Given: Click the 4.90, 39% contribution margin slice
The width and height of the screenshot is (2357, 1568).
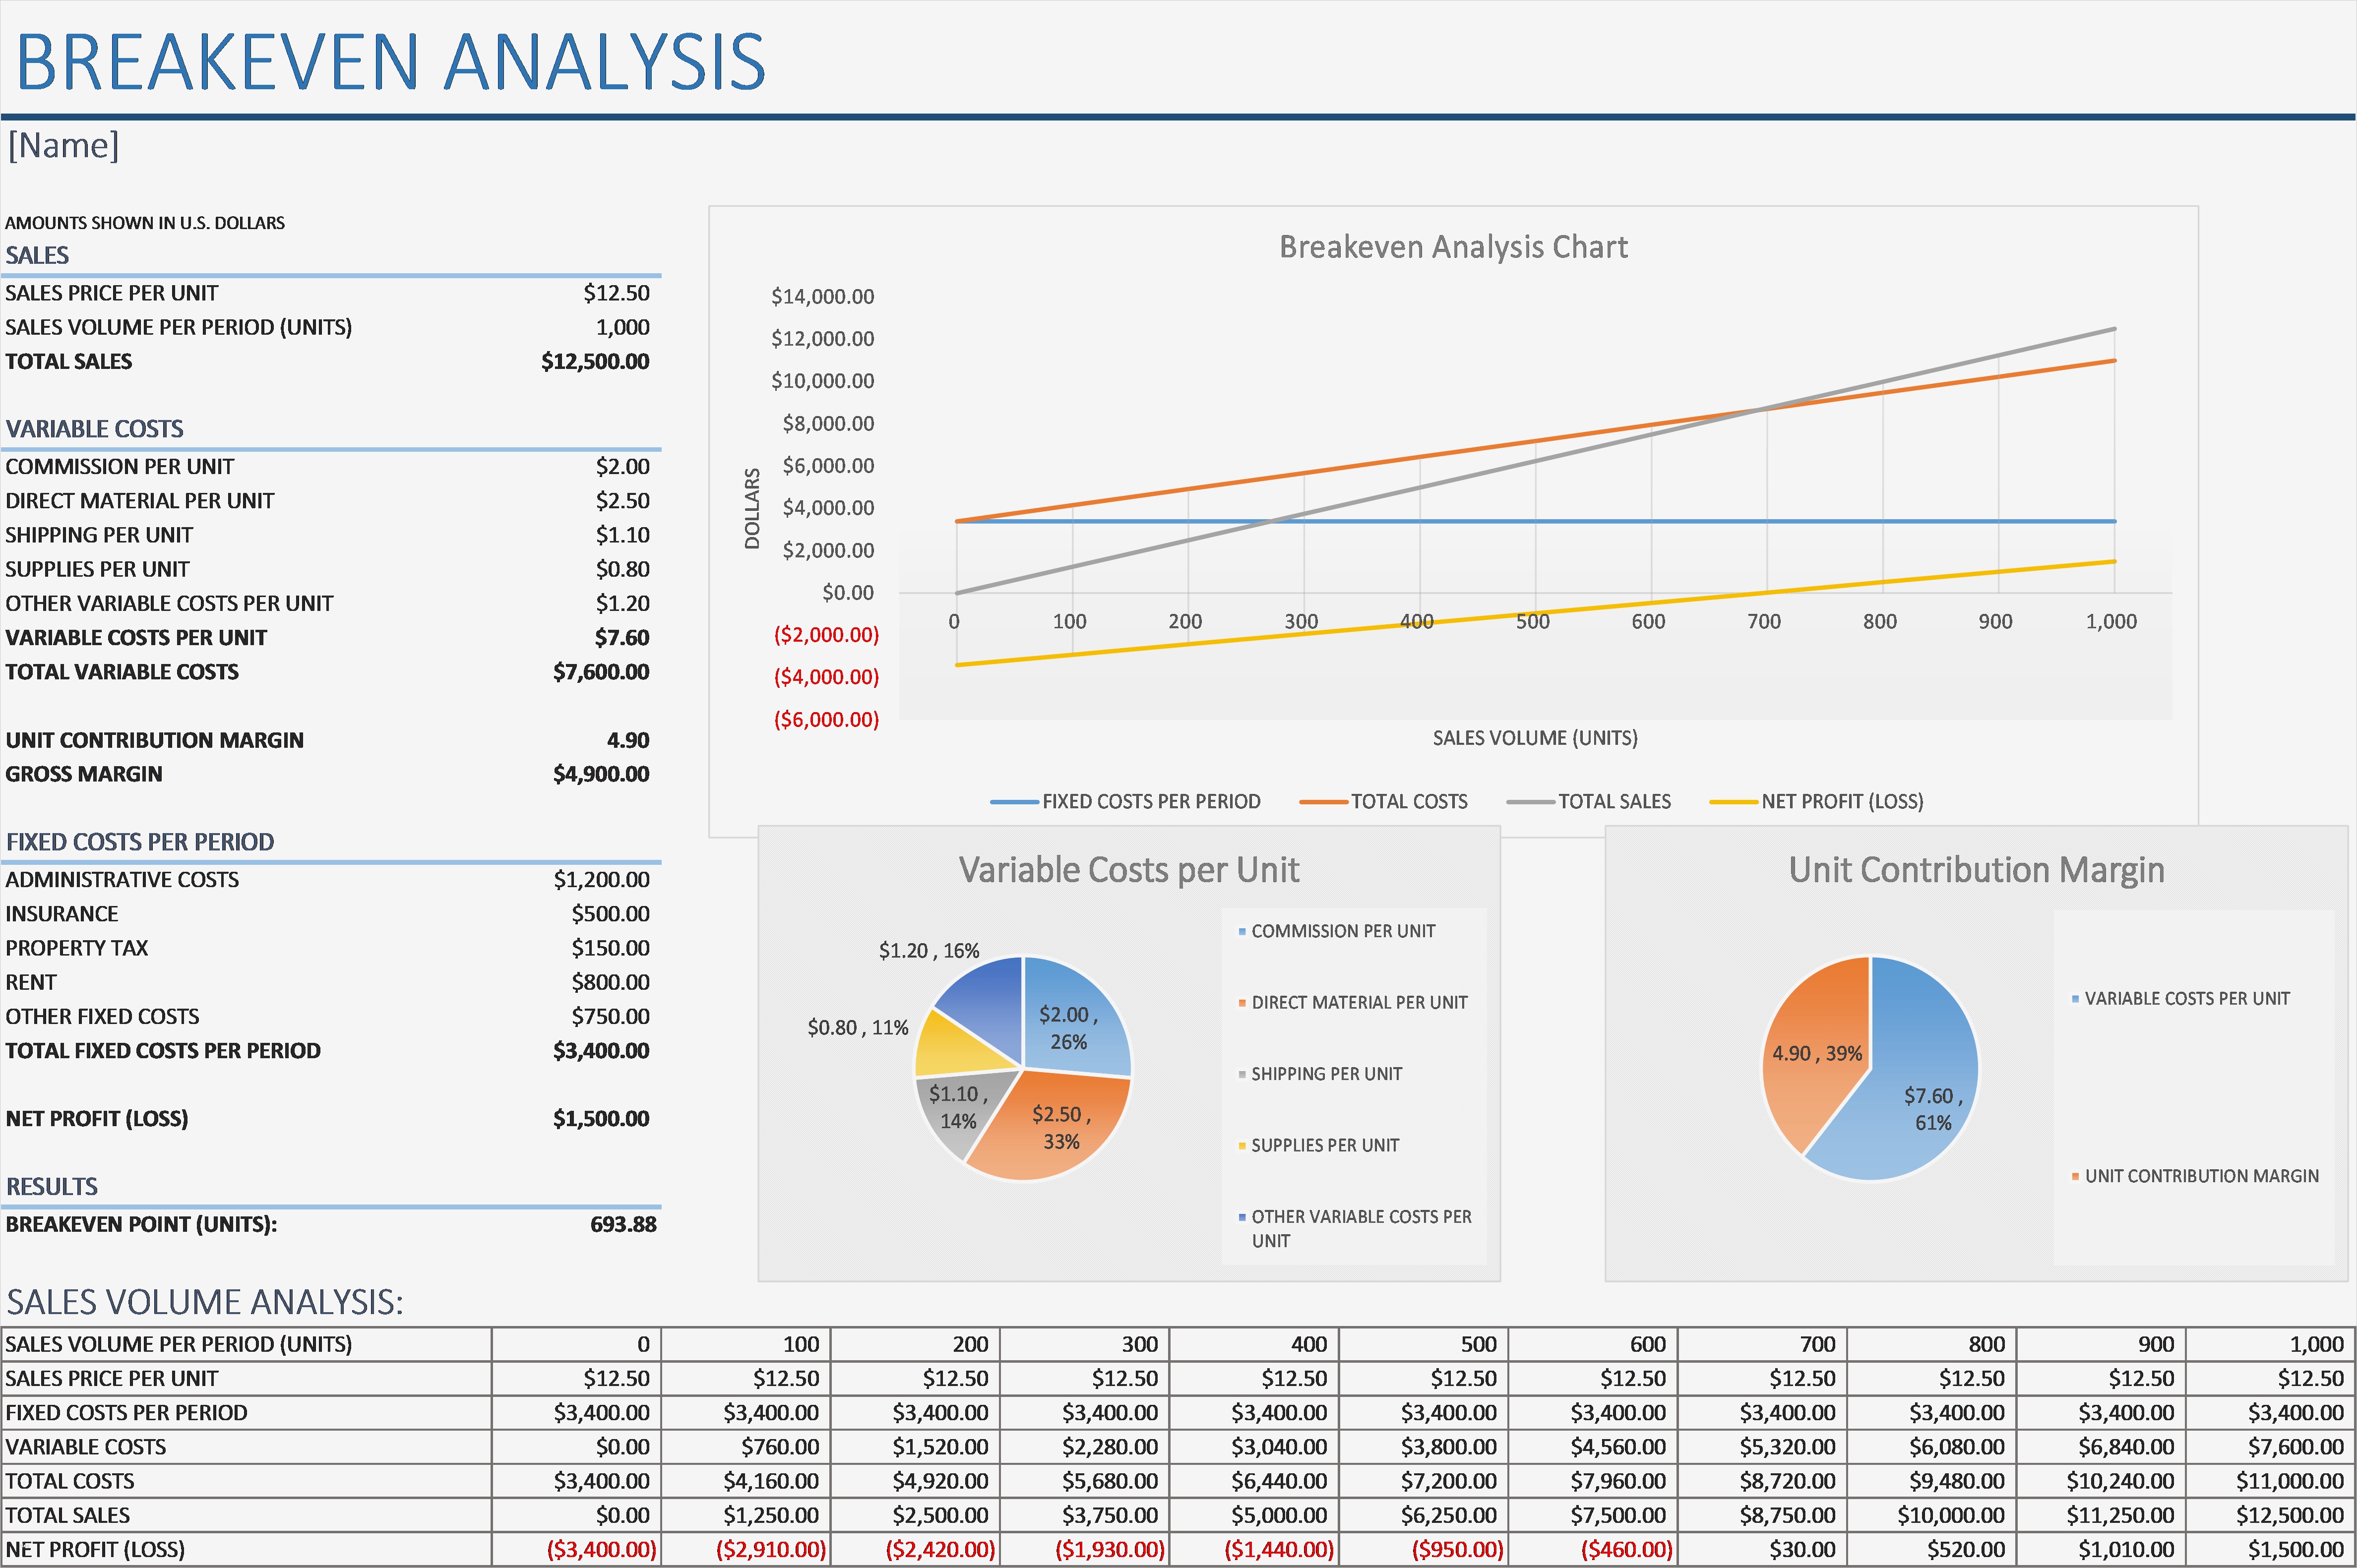Looking at the screenshot, I should tap(1810, 1040).
